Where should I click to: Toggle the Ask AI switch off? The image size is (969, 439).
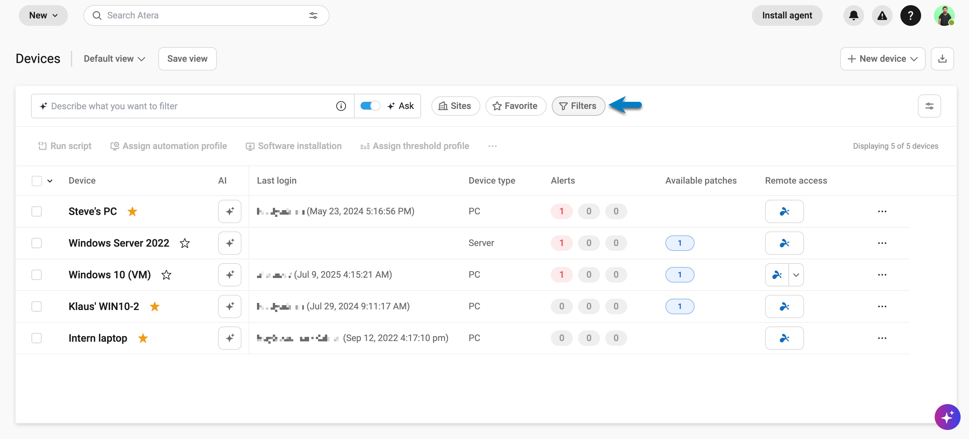pos(370,106)
